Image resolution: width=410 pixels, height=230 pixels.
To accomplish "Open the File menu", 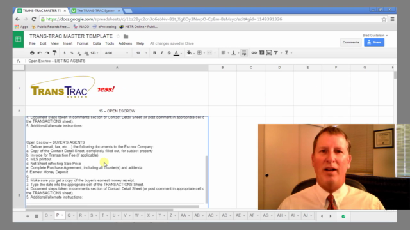I will (33, 43).
